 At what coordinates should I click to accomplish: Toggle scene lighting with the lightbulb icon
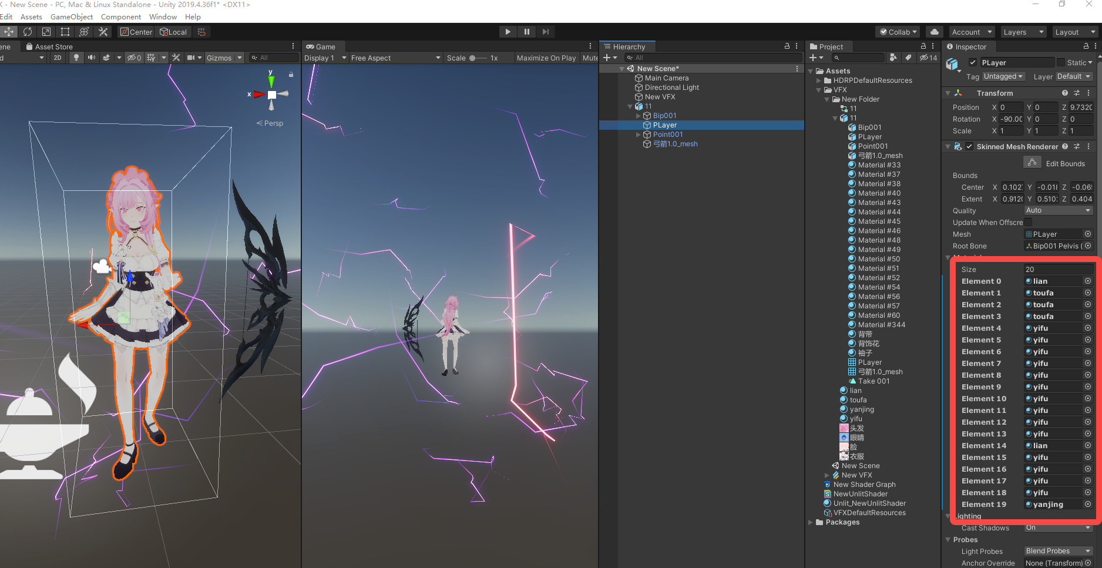76,58
